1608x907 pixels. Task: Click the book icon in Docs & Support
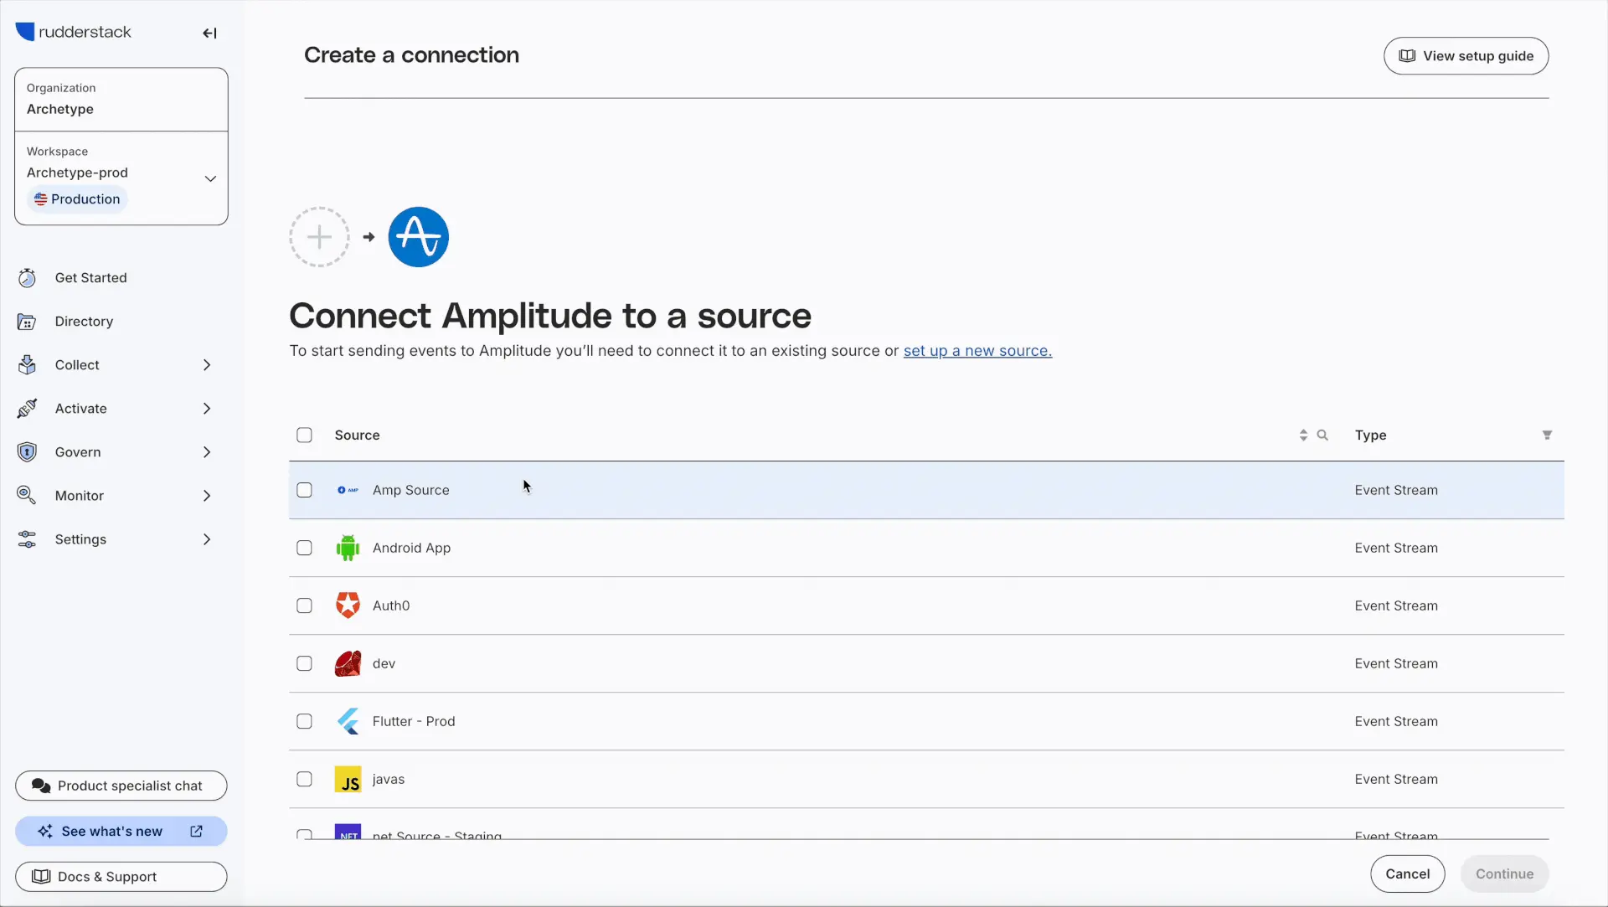pos(41,876)
